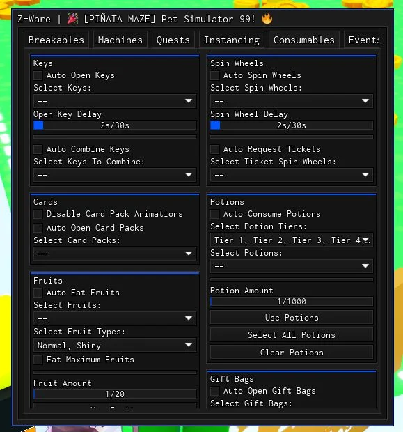403x432 pixels.
Task: Switch to the Breakables tab
Action: coord(56,40)
